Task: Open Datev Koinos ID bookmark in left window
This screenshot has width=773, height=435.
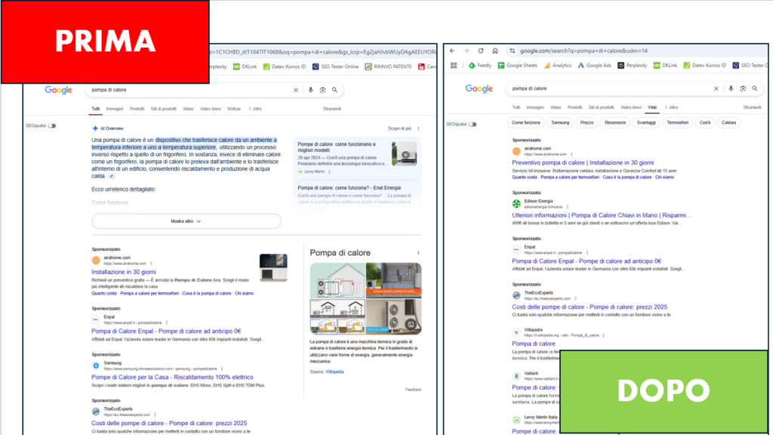Action: point(285,66)
